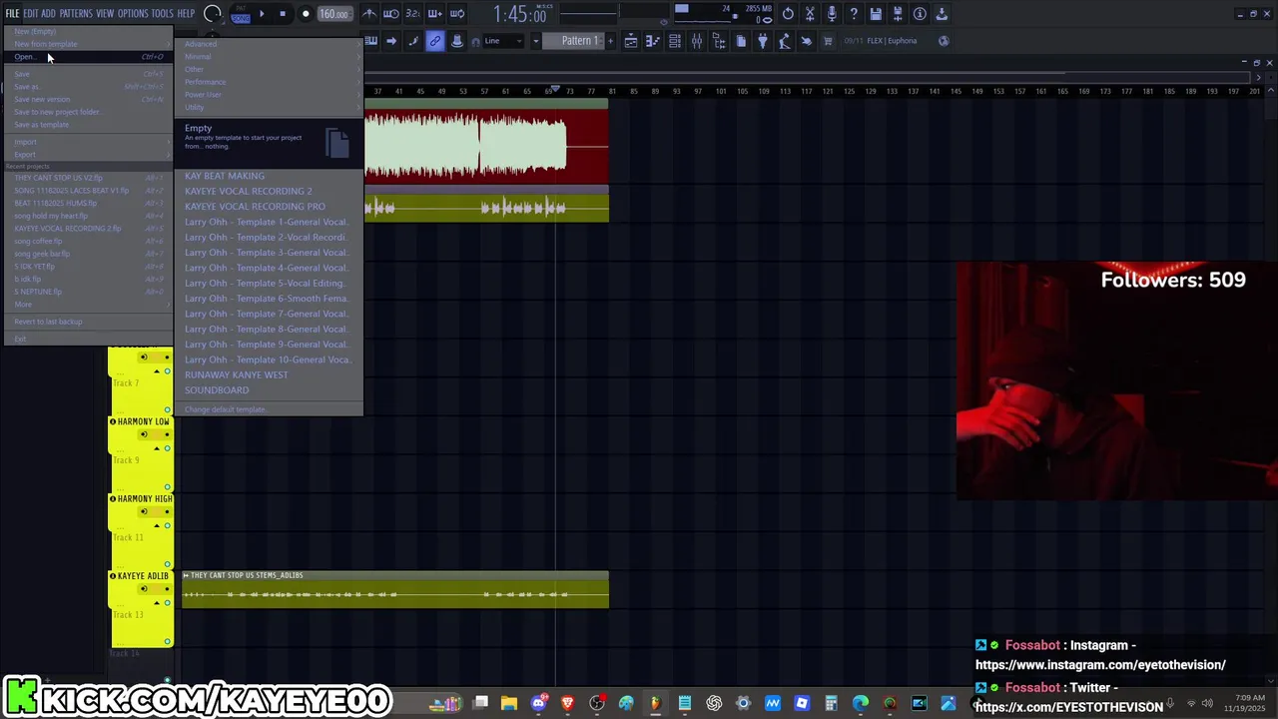Choose Save as from File menu
The image size is (1278, 719).
click(x=89, y=87)
